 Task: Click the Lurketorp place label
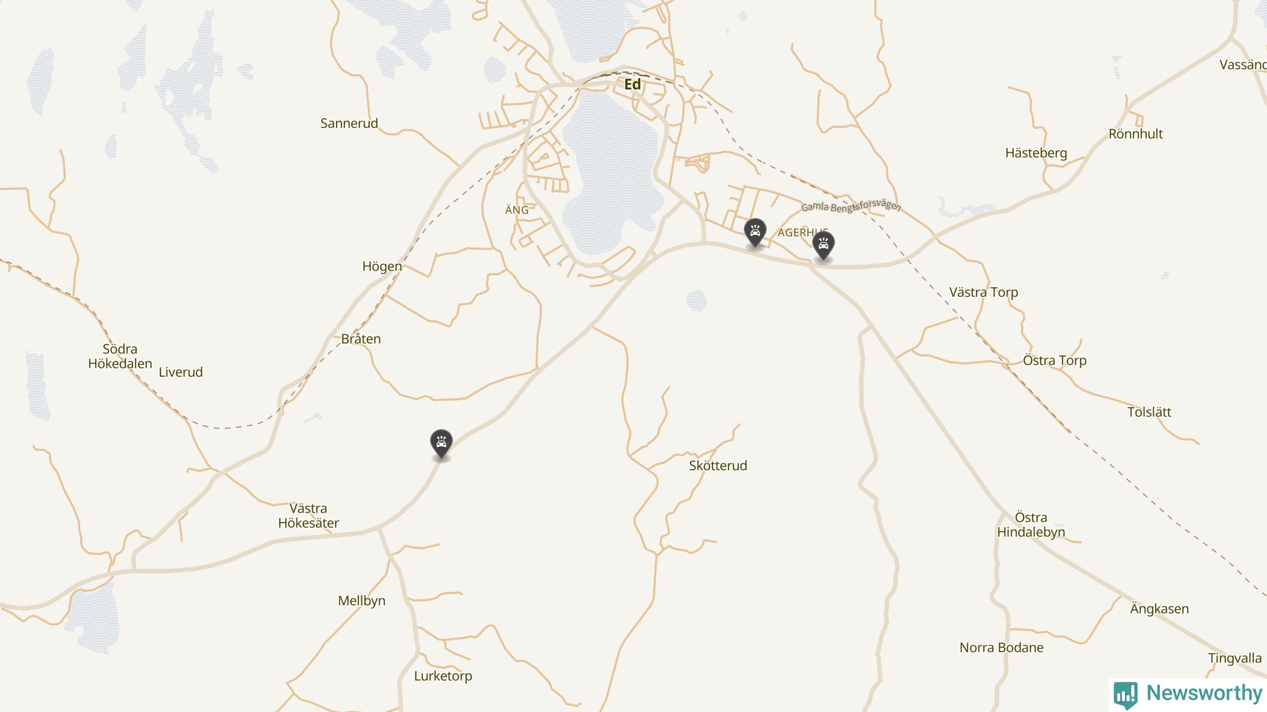[443, 676]
